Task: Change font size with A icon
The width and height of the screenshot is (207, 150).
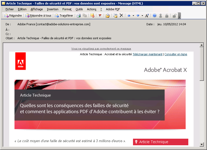Action: click(x=147, y=16)
